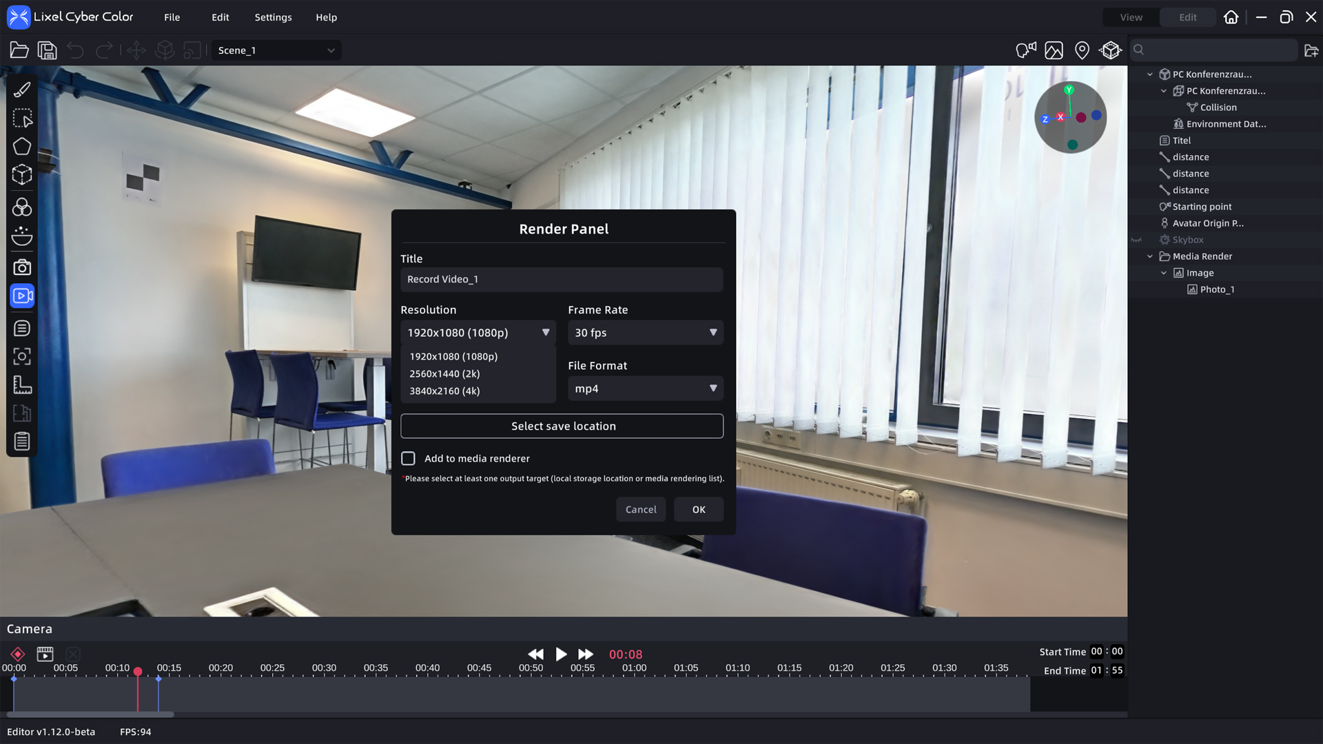Open the Settings menu
Viewport: 1323px width, 744px height.
(x=273, y=17)
